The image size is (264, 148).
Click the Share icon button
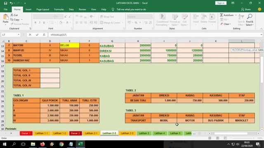(246, 9)
